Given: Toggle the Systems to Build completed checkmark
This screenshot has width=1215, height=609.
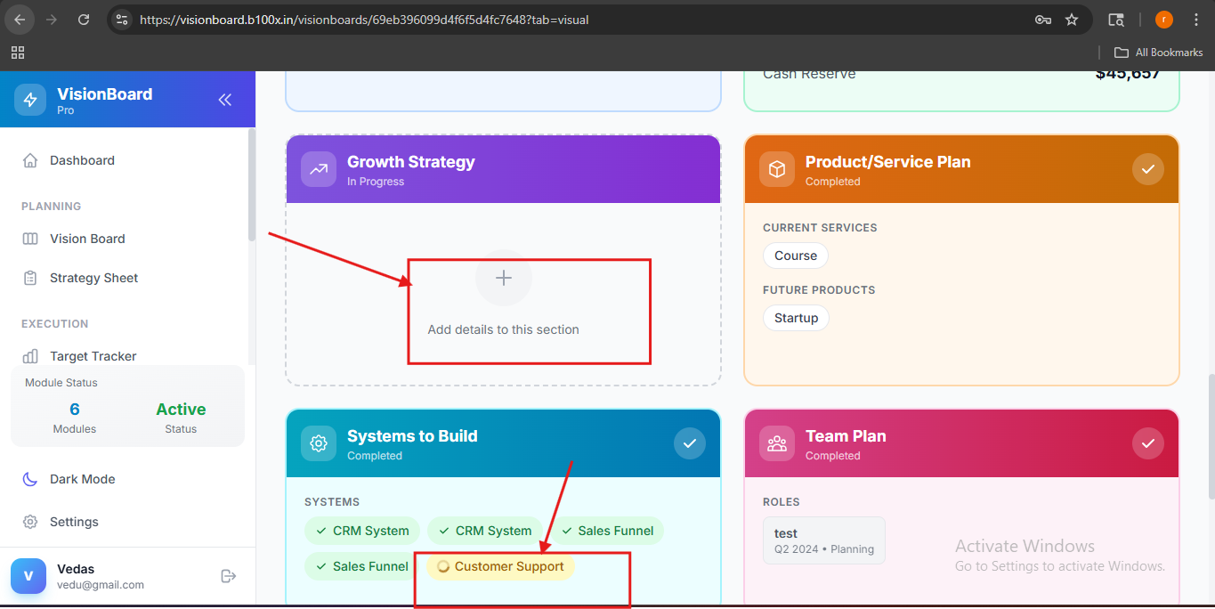Looking at the screenshot, I should click(690, 443).
